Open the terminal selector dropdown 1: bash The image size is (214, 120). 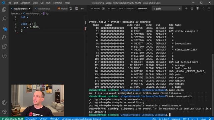167,9
